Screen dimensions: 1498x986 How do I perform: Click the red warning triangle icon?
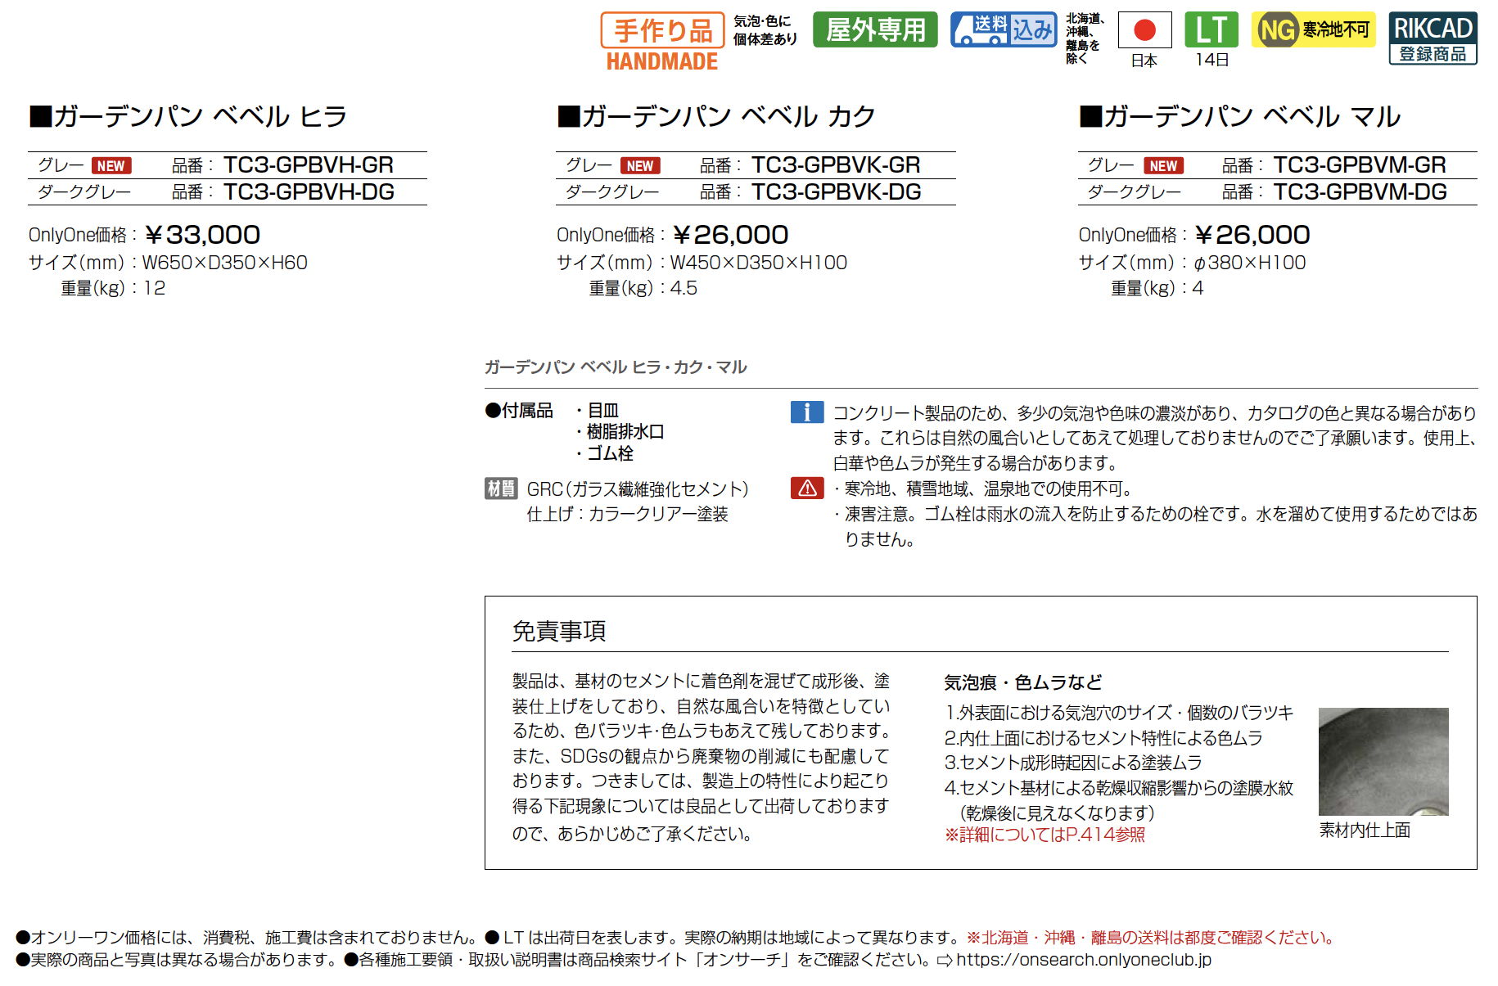click(x=807, y=488)
